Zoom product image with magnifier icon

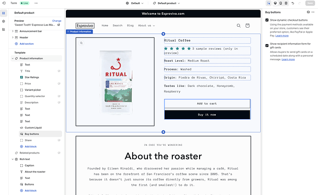tap(81, 43)
